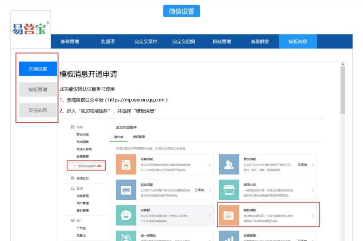Go to the 粉丝管理 tab
This screenshot has width=363, height=241.
click(221, 42)
